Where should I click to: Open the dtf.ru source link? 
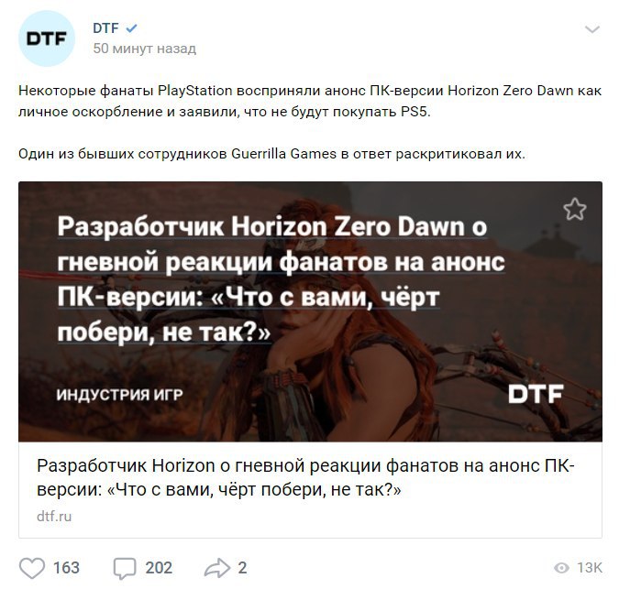pyautogui.click(x=54, y=517)
